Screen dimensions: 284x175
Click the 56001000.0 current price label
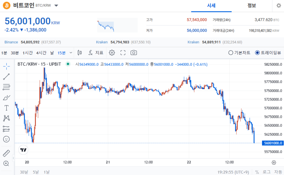(x=273, y=143)
